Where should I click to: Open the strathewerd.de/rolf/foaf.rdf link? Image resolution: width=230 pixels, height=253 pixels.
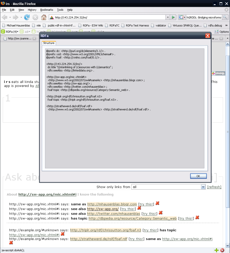99,239
